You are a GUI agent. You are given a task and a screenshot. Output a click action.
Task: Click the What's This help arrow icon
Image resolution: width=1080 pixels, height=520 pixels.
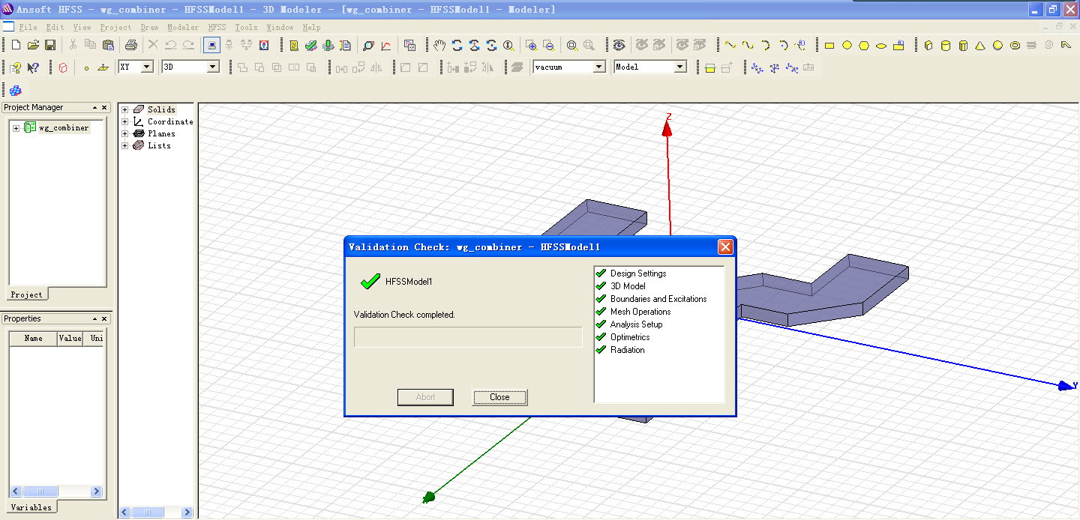coord(33,67)
